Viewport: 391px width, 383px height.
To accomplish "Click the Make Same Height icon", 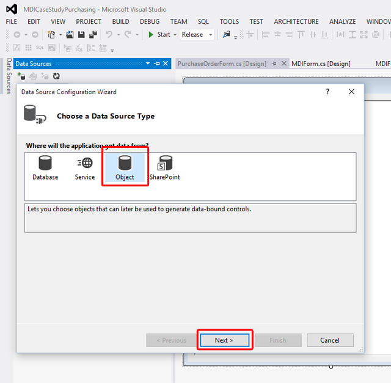I will 352,34.
